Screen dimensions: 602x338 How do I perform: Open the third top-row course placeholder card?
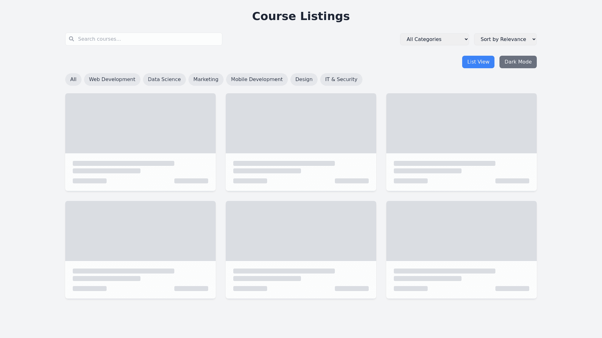[461, 123]
